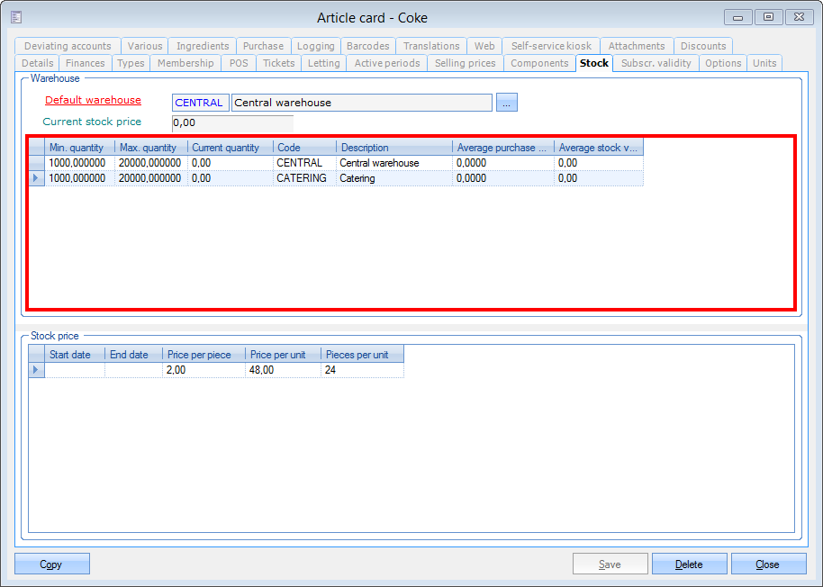Go to the Self-service kiosk tab
The image size is (823, 587).
551,46
